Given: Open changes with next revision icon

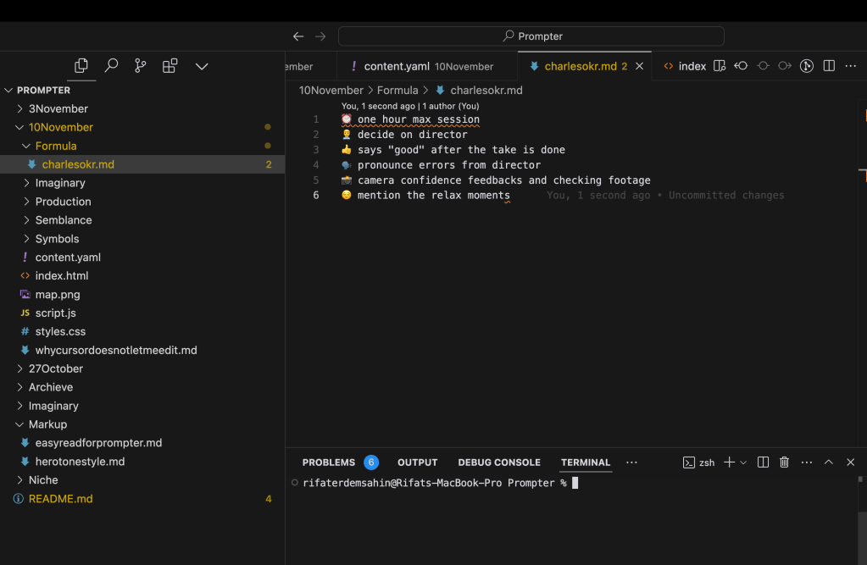Looking at the screenshot, I should coord(785,66).
